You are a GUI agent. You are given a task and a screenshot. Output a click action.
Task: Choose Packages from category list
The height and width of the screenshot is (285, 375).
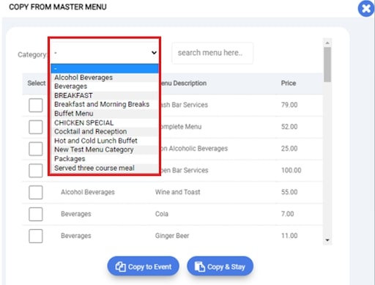(x=105, y=159)
